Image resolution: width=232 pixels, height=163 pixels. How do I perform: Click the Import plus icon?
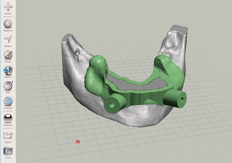(8, 7)
